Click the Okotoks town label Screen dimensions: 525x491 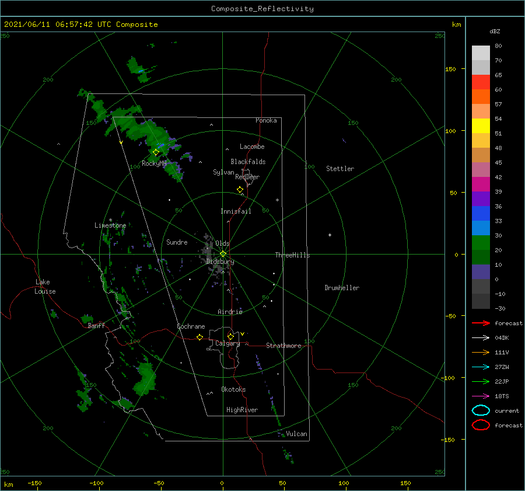coord(233,389)
